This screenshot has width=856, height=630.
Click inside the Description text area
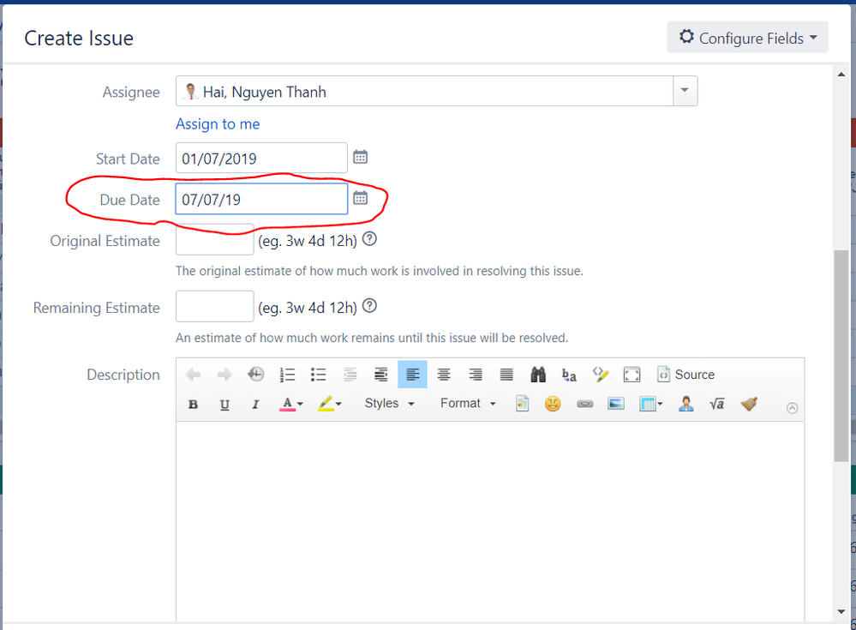coord(489,521)
